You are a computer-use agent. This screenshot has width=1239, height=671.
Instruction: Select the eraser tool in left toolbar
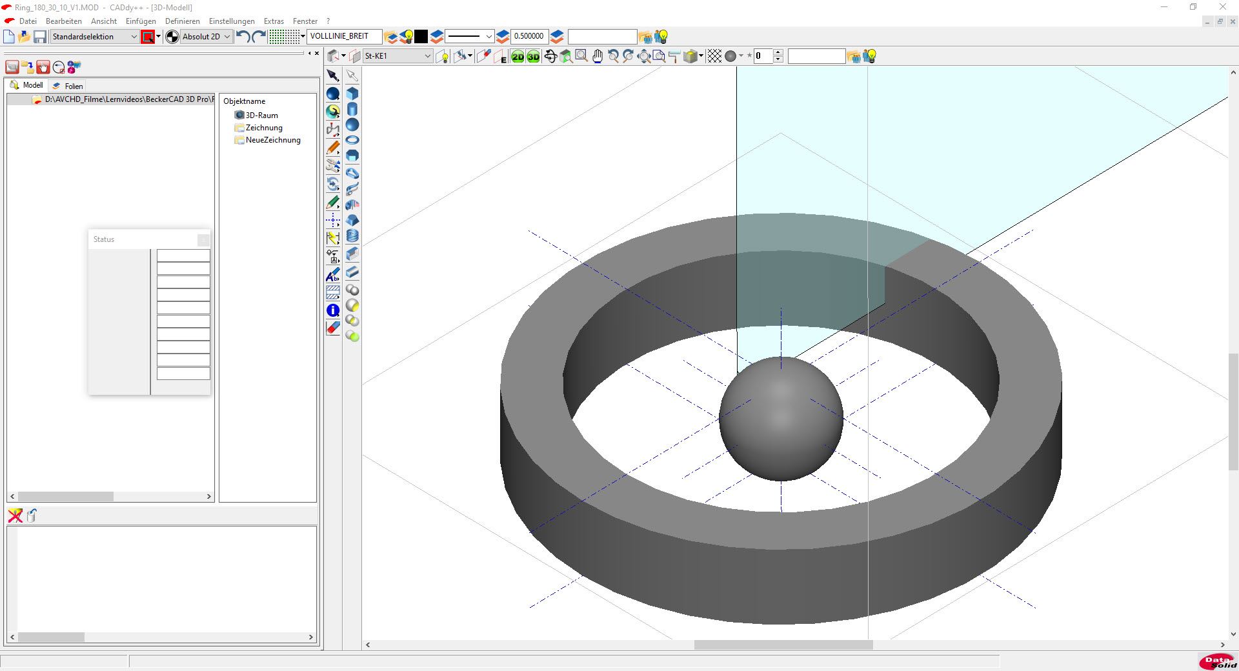(333, 328)
